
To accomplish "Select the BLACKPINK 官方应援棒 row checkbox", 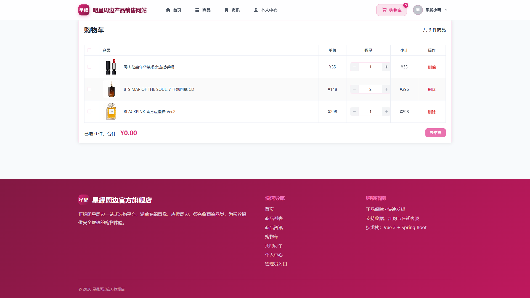I will tap(89, 111).
